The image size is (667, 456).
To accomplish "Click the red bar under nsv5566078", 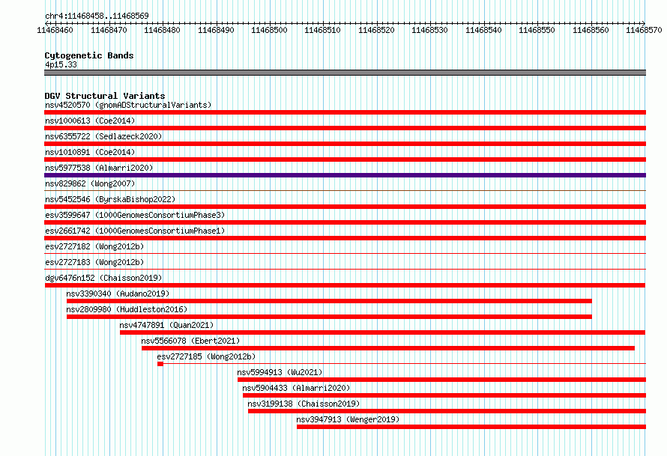I will (388, 348).
